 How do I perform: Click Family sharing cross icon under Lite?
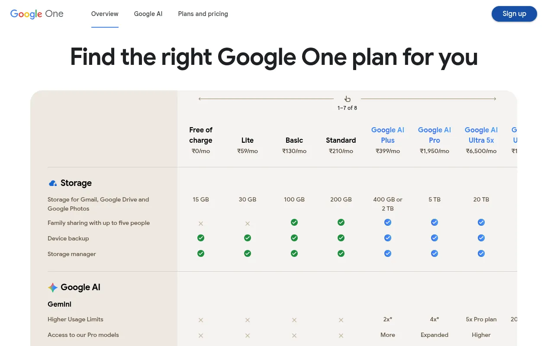click(248, 224)
